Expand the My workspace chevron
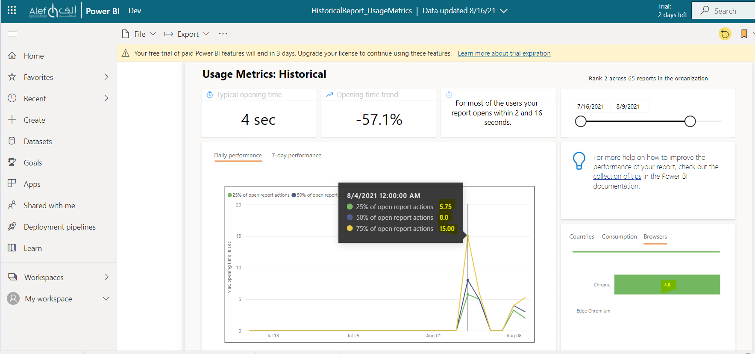 click(x=106, y=298)
